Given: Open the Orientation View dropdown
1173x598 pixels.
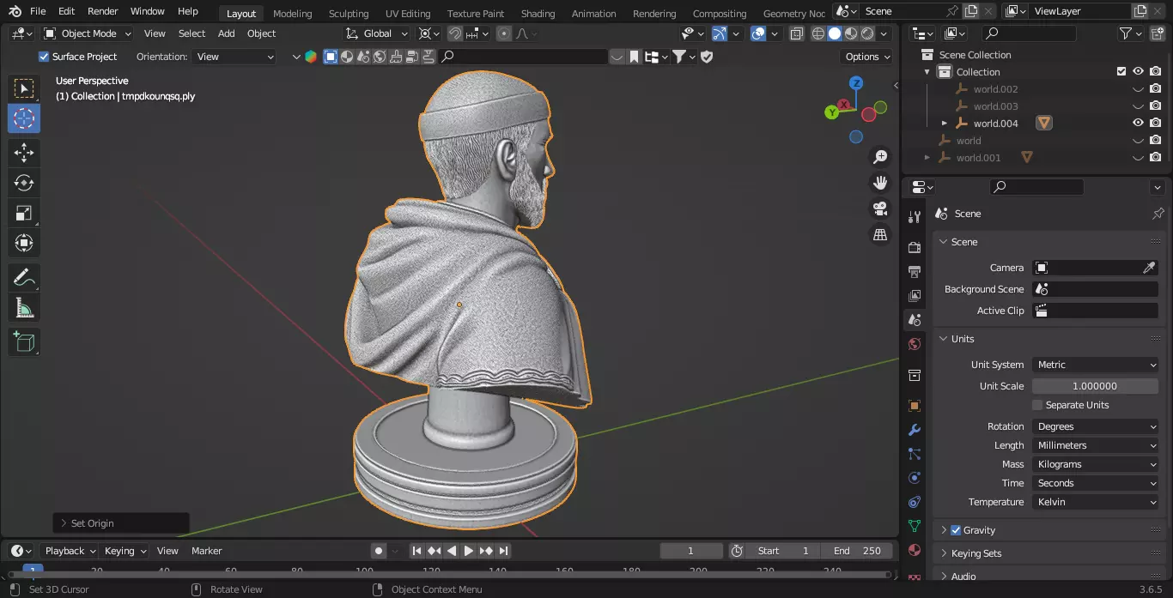Looking at the screenshot, I should 234,57.
